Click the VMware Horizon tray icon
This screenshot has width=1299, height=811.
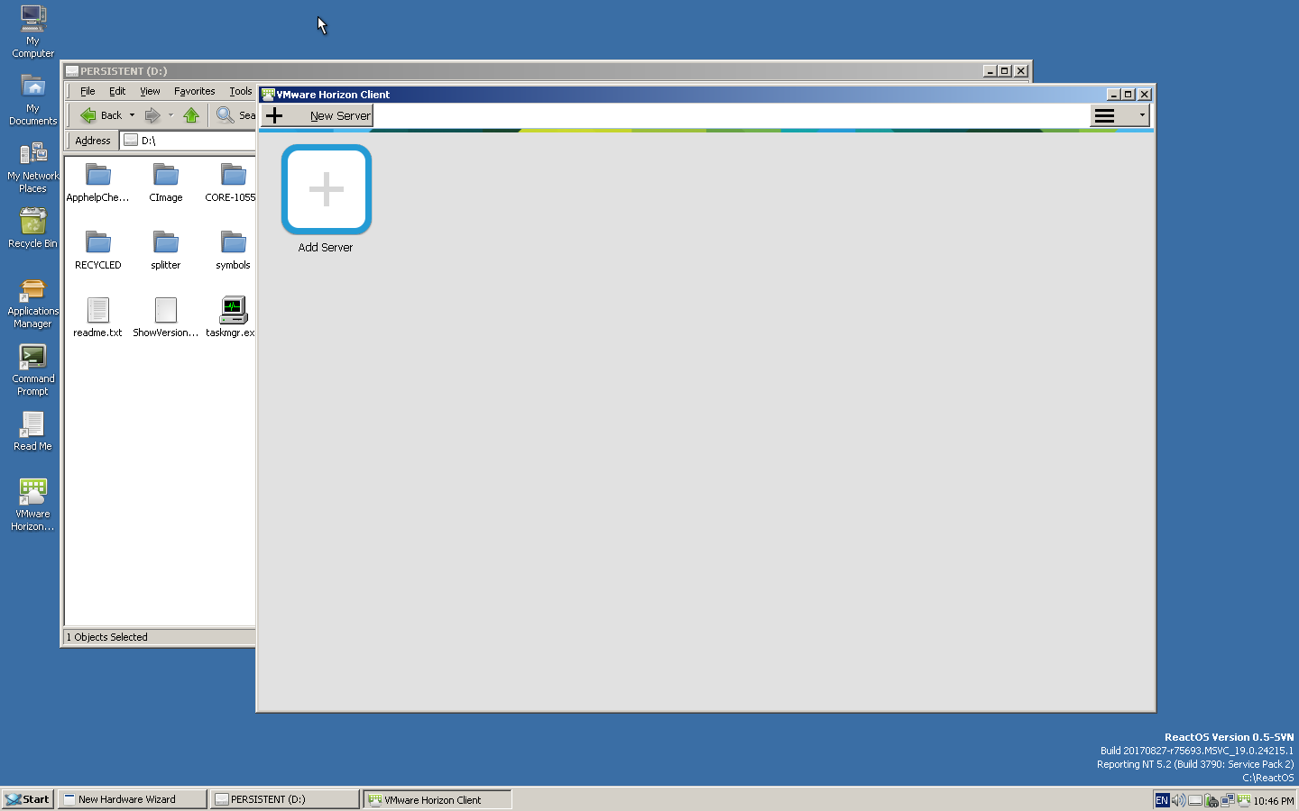coord(1244,800)
